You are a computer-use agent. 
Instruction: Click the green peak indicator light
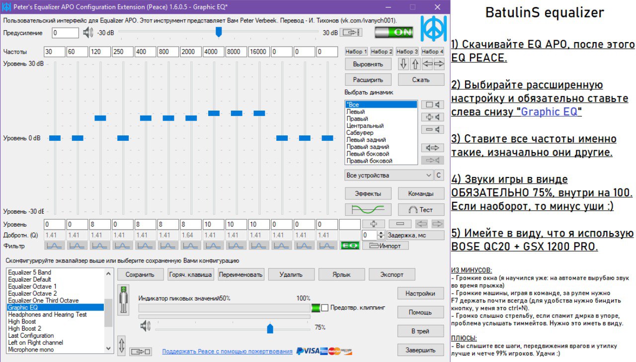[x=316, y=308]
